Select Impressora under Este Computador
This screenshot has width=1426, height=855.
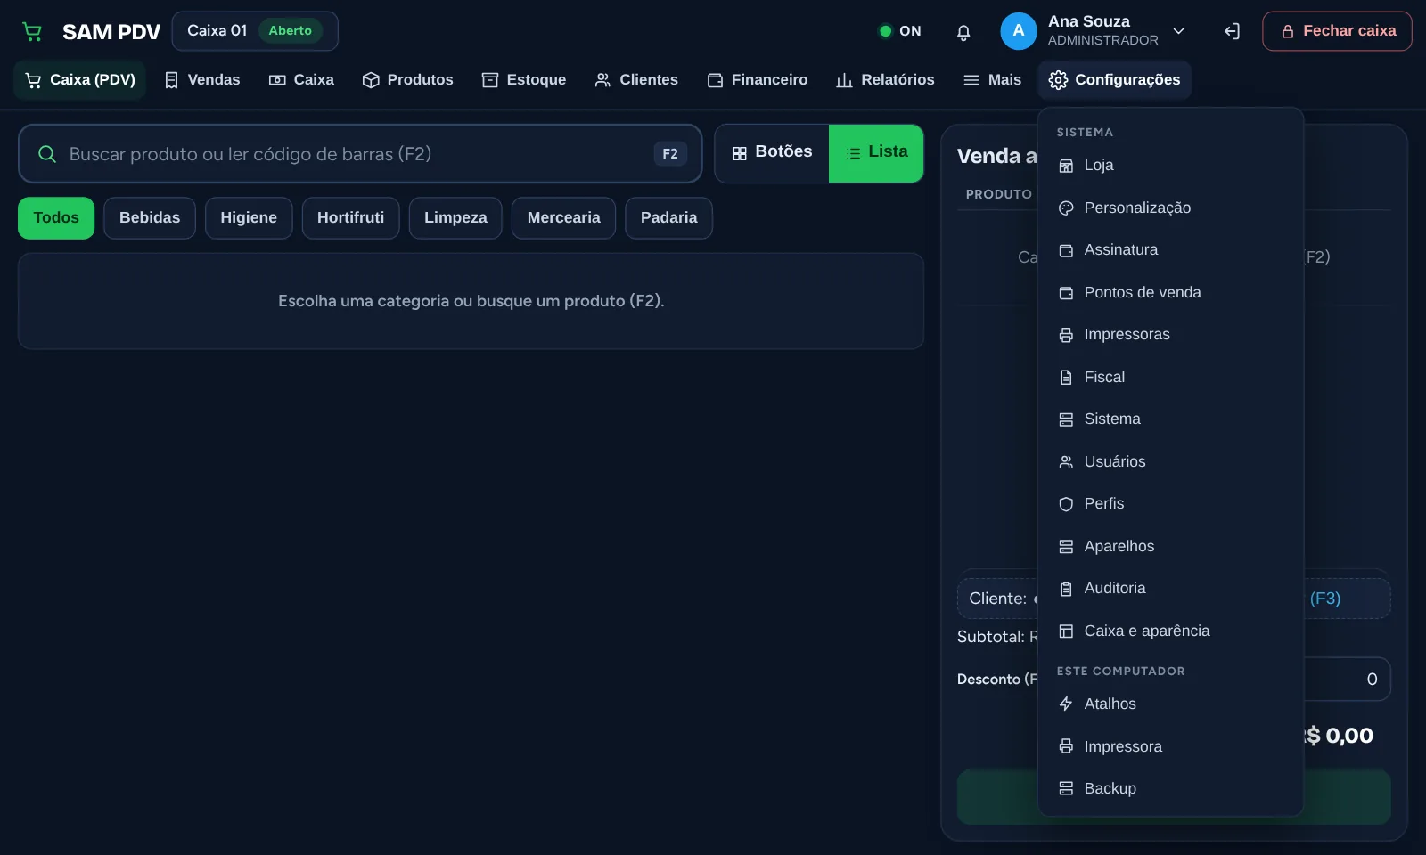[x=1170, y=746]
